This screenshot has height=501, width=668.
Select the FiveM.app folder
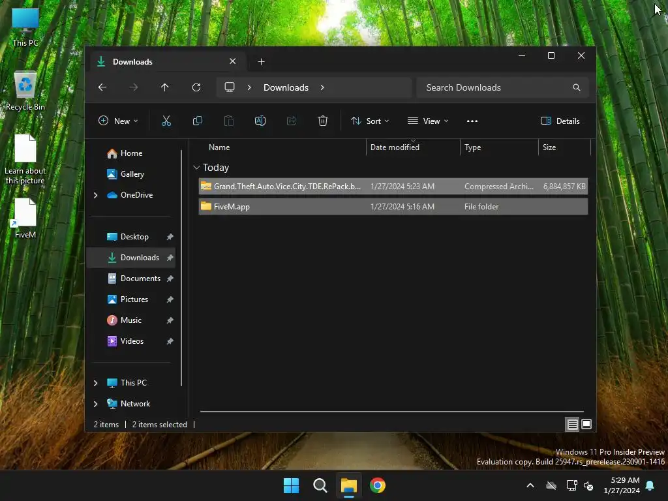(x=393, y=207)
